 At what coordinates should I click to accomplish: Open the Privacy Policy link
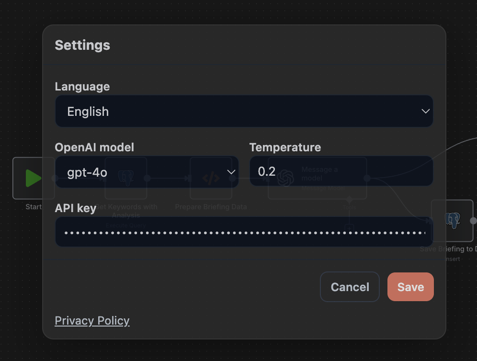coord(92,320)
